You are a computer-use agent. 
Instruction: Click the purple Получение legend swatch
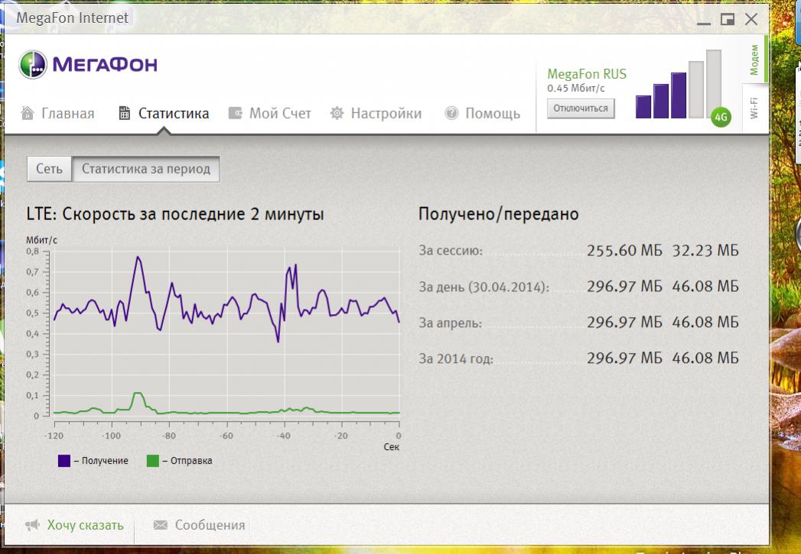tap(63, 461)
